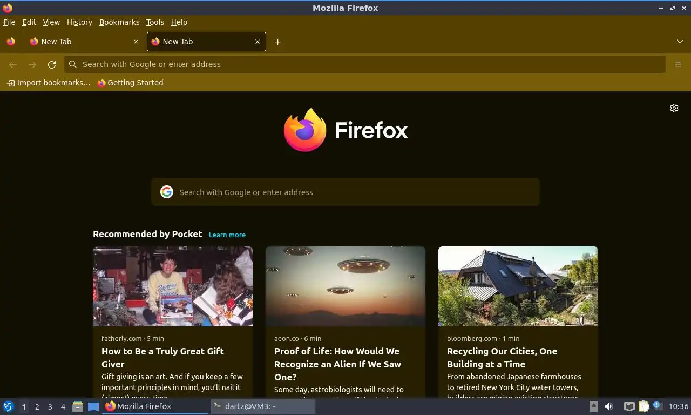691x415 pixels.
Task: Open the notification tray icon
Action: (x=658, y=405)
